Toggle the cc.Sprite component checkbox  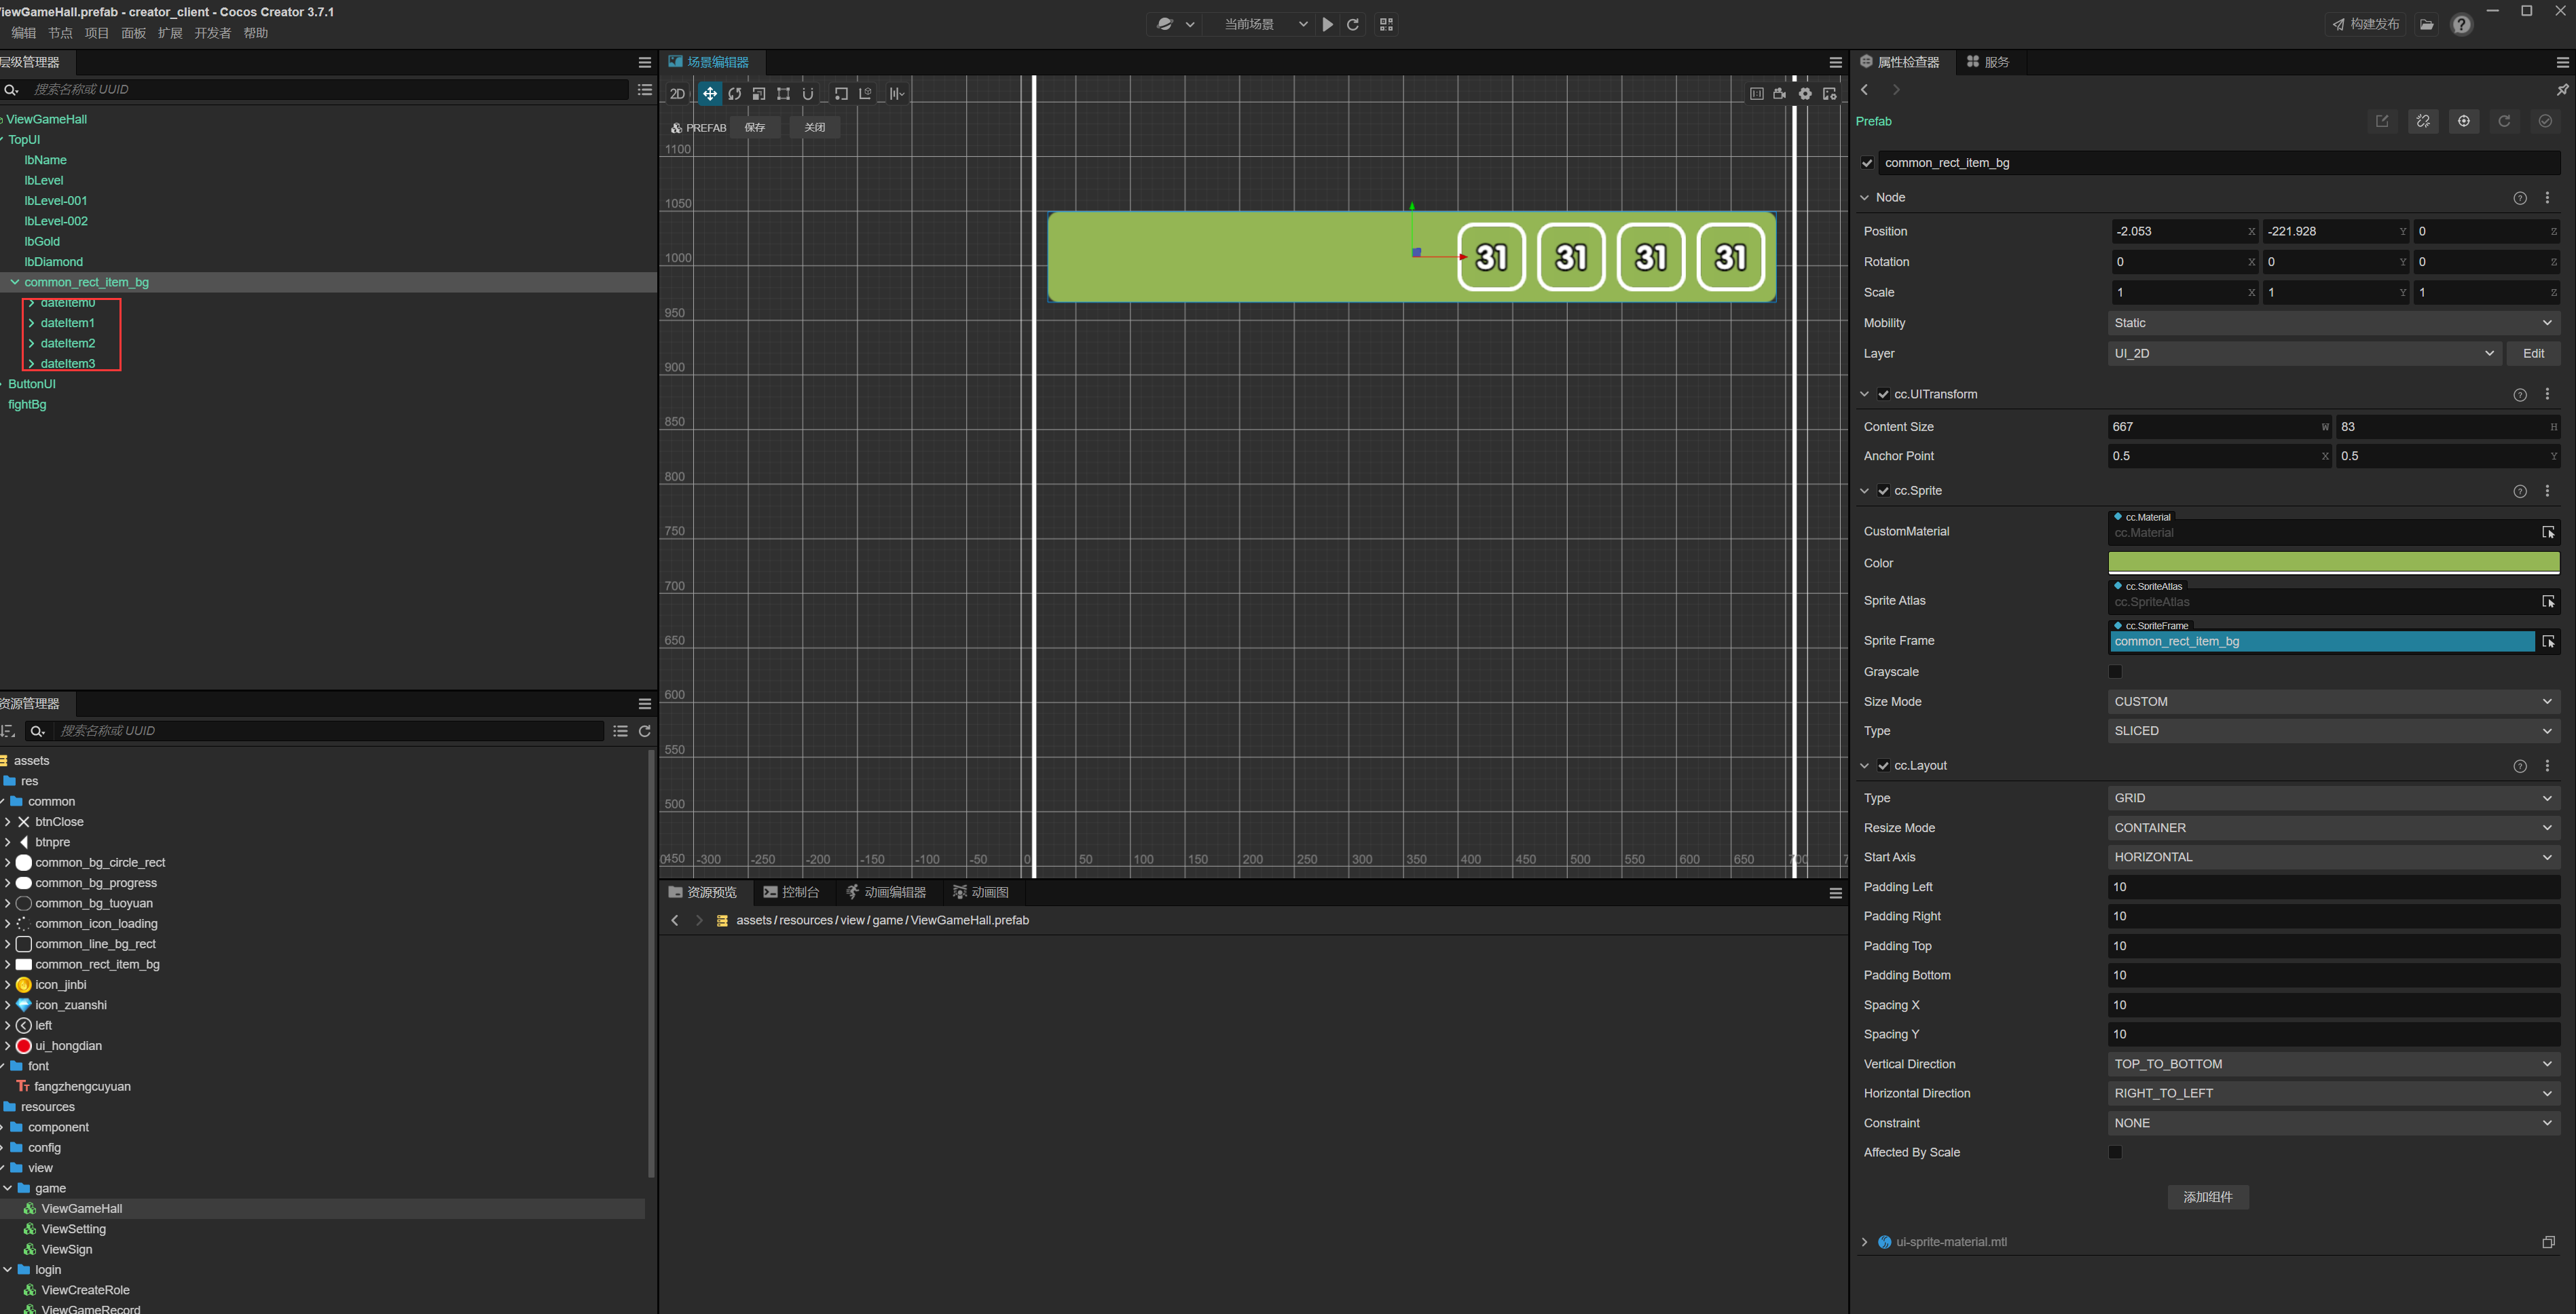[x=1884, y=491]
